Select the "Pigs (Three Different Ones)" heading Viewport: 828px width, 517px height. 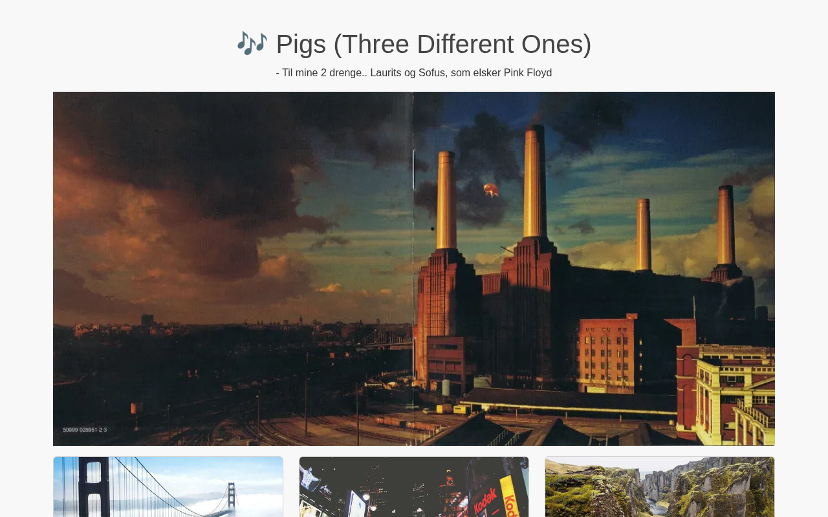(x=433, y=44)
